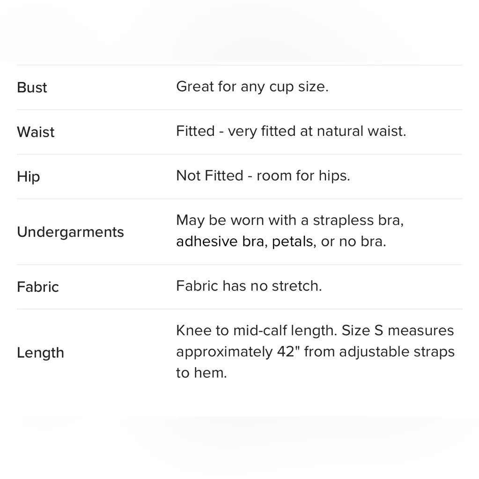Select the "Not Fitted - room for hips." text

point(263,176)
